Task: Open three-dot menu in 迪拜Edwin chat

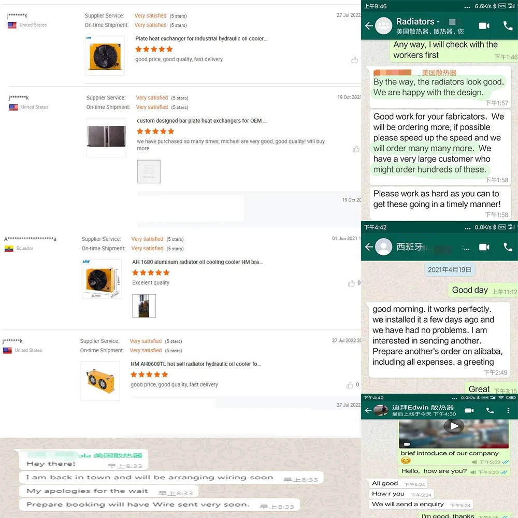Action: point(508,410)
